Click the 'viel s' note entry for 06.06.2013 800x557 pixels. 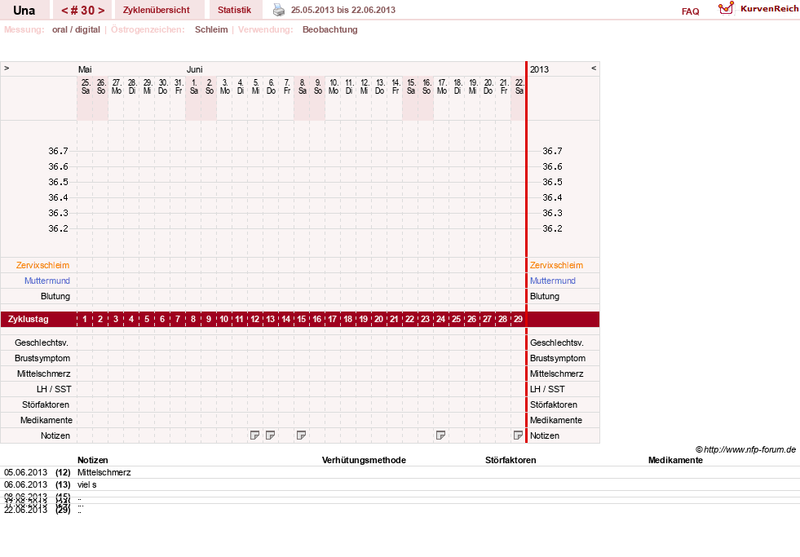click(86, 484)
